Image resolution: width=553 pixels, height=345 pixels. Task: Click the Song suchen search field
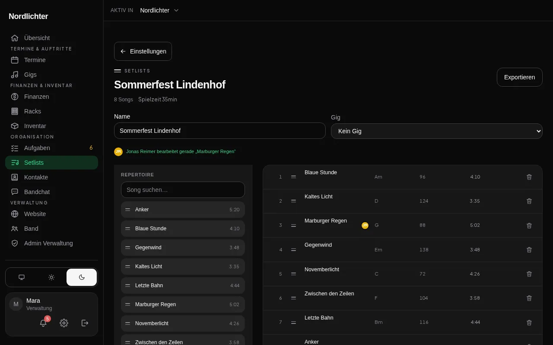183,190
